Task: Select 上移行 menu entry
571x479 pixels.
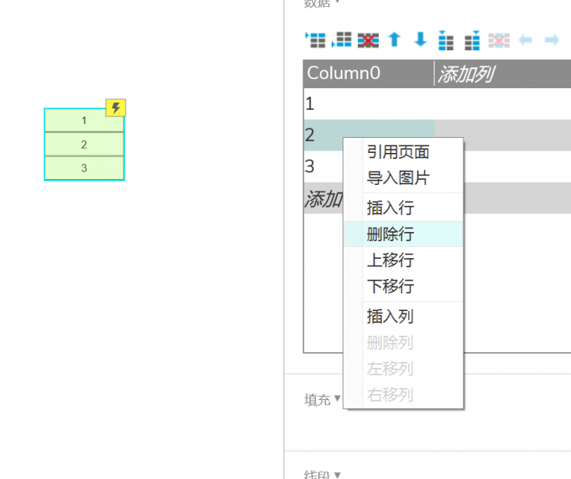Action: pyautogui.click(x=404, y=261)
